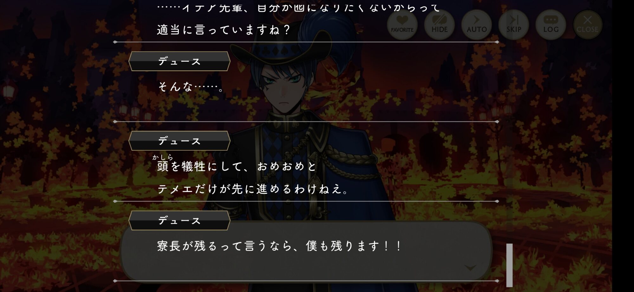This screenshot has width=634, height=292.
Task: Select log line 頭を犠牲にして、おめおめと
Action: pyautogui.click(x=237, y=166)
